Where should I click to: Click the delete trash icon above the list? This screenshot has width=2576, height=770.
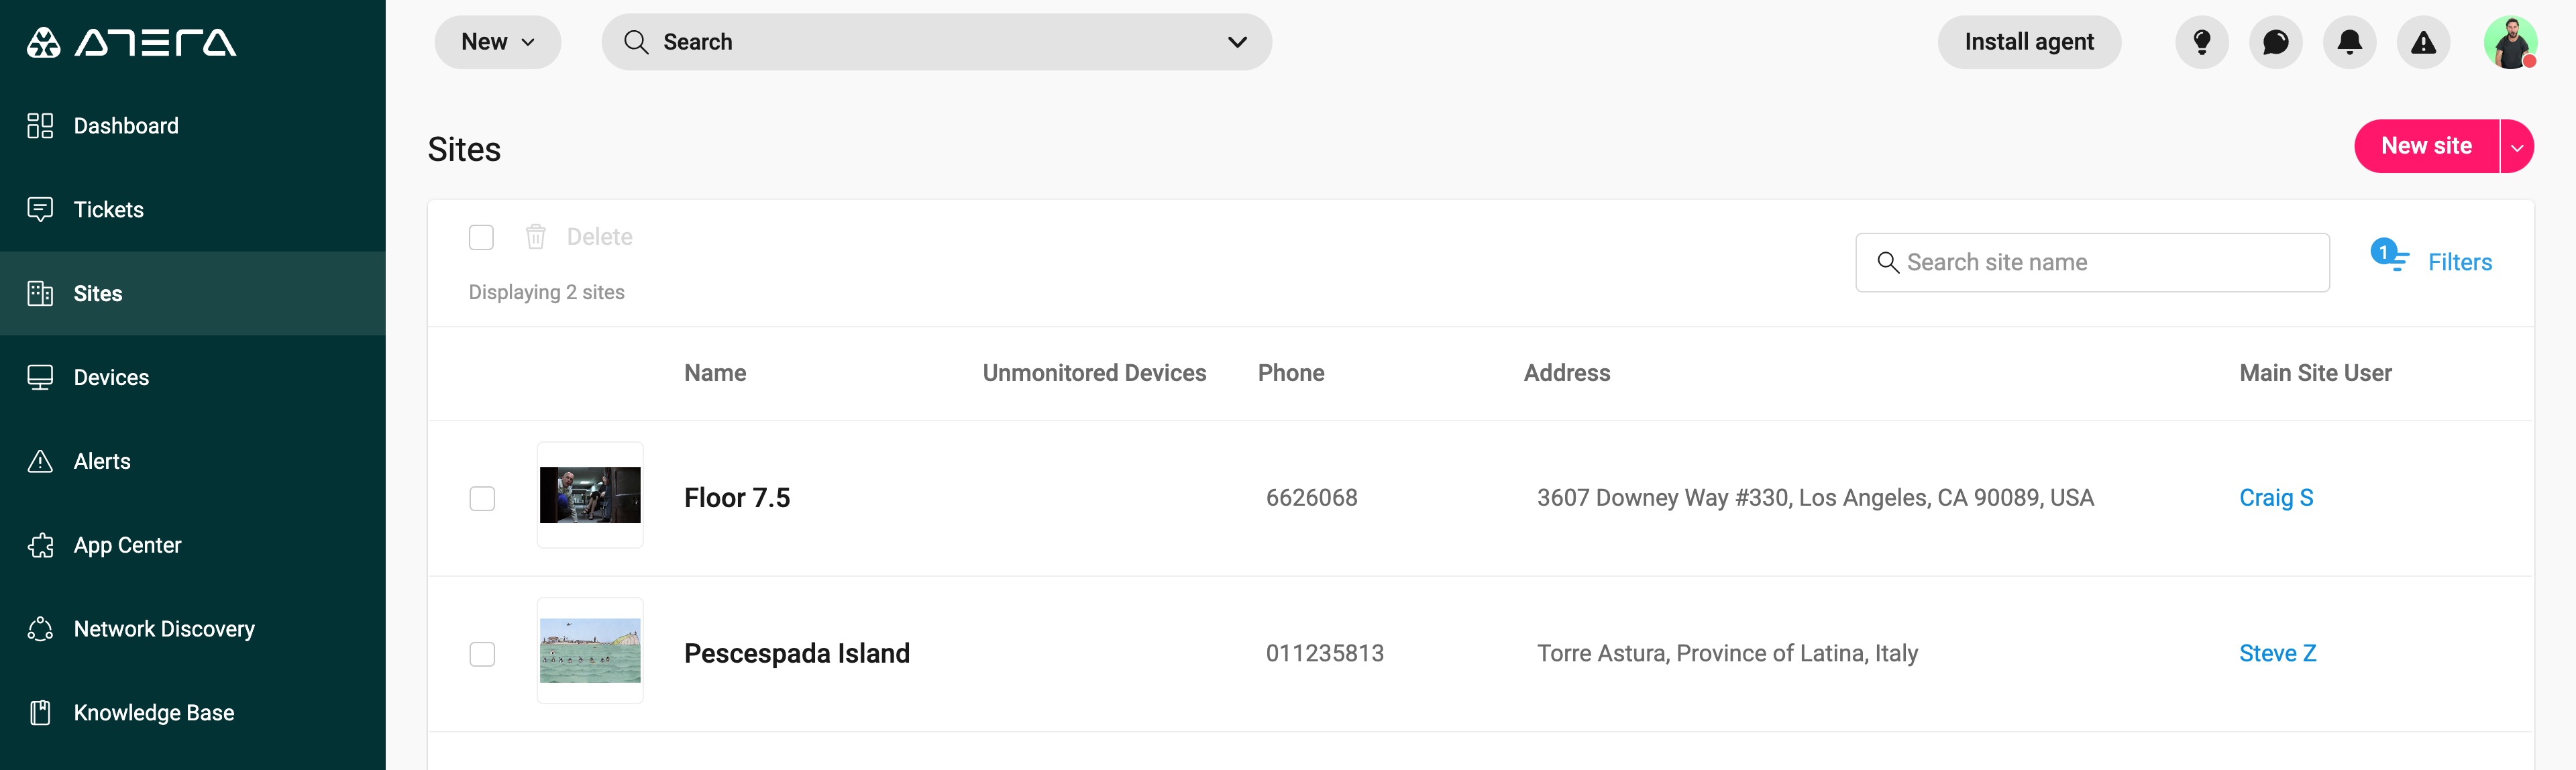pyautogui.click(x=537, y=237)
